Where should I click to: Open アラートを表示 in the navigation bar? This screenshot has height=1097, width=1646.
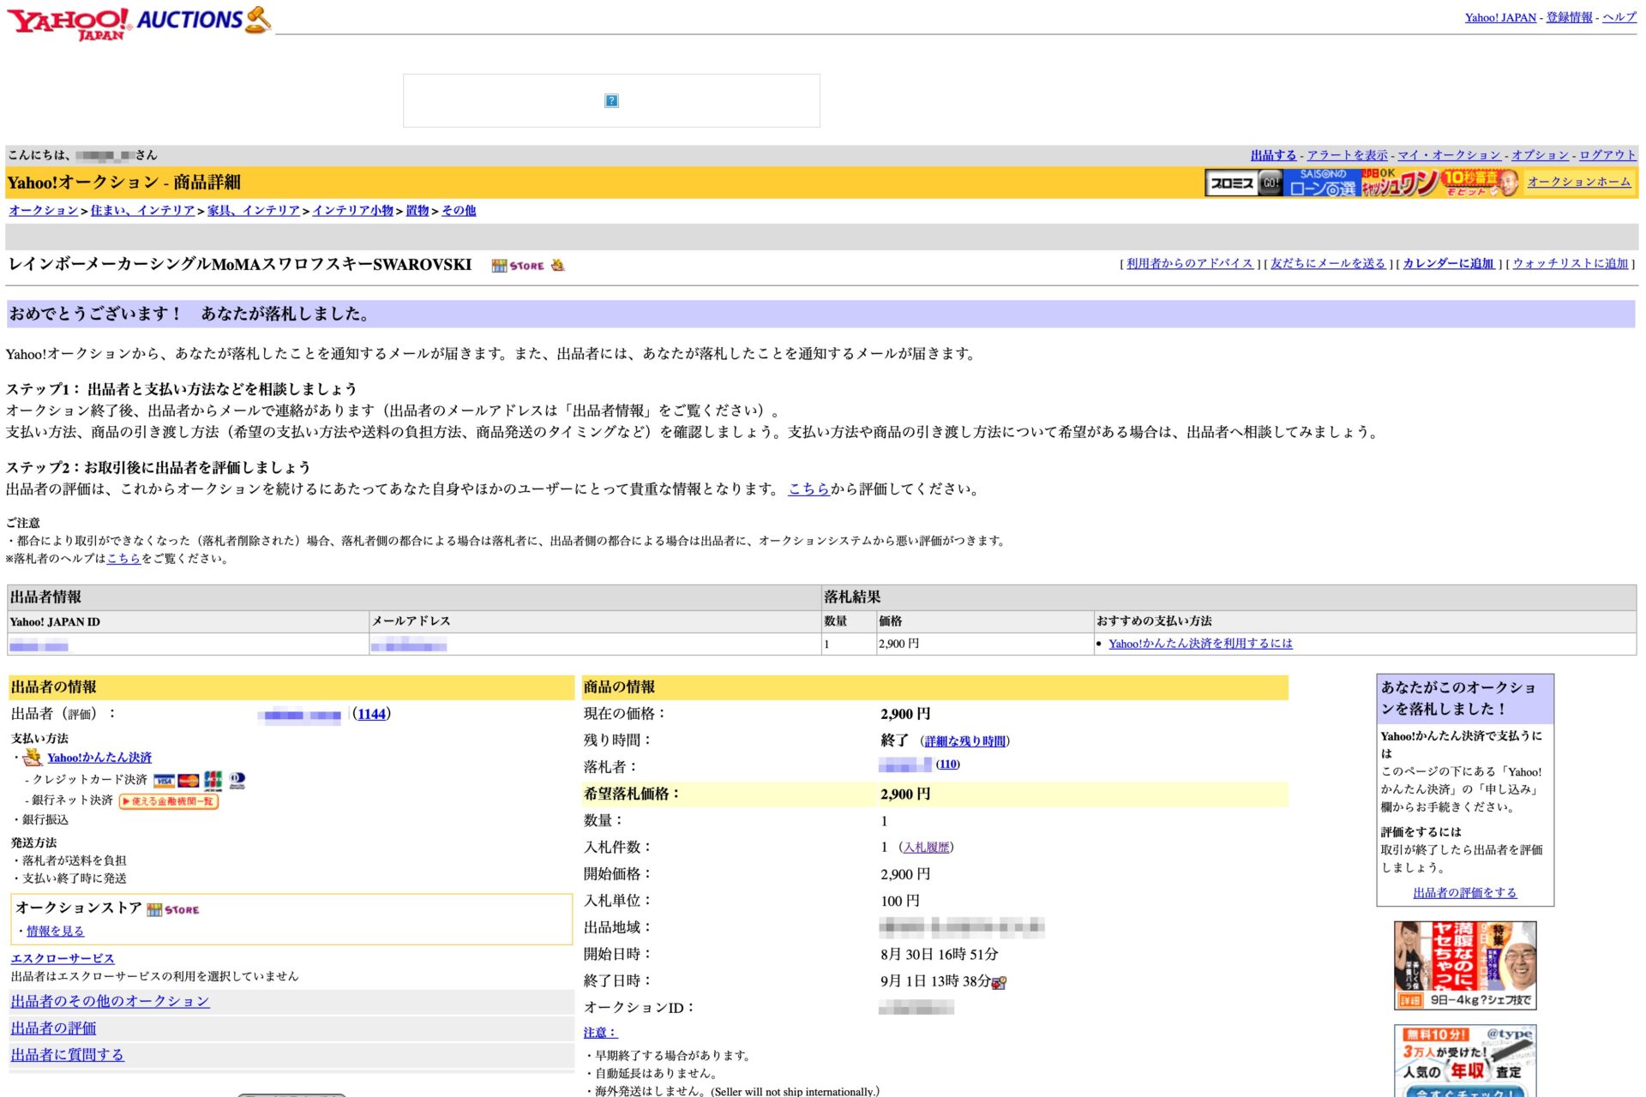(x=1347, y=155)
